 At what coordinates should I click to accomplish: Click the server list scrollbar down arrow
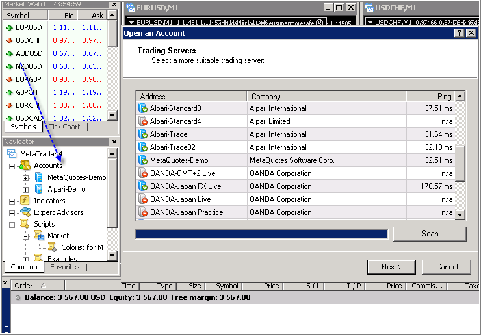tap(460, 214)
